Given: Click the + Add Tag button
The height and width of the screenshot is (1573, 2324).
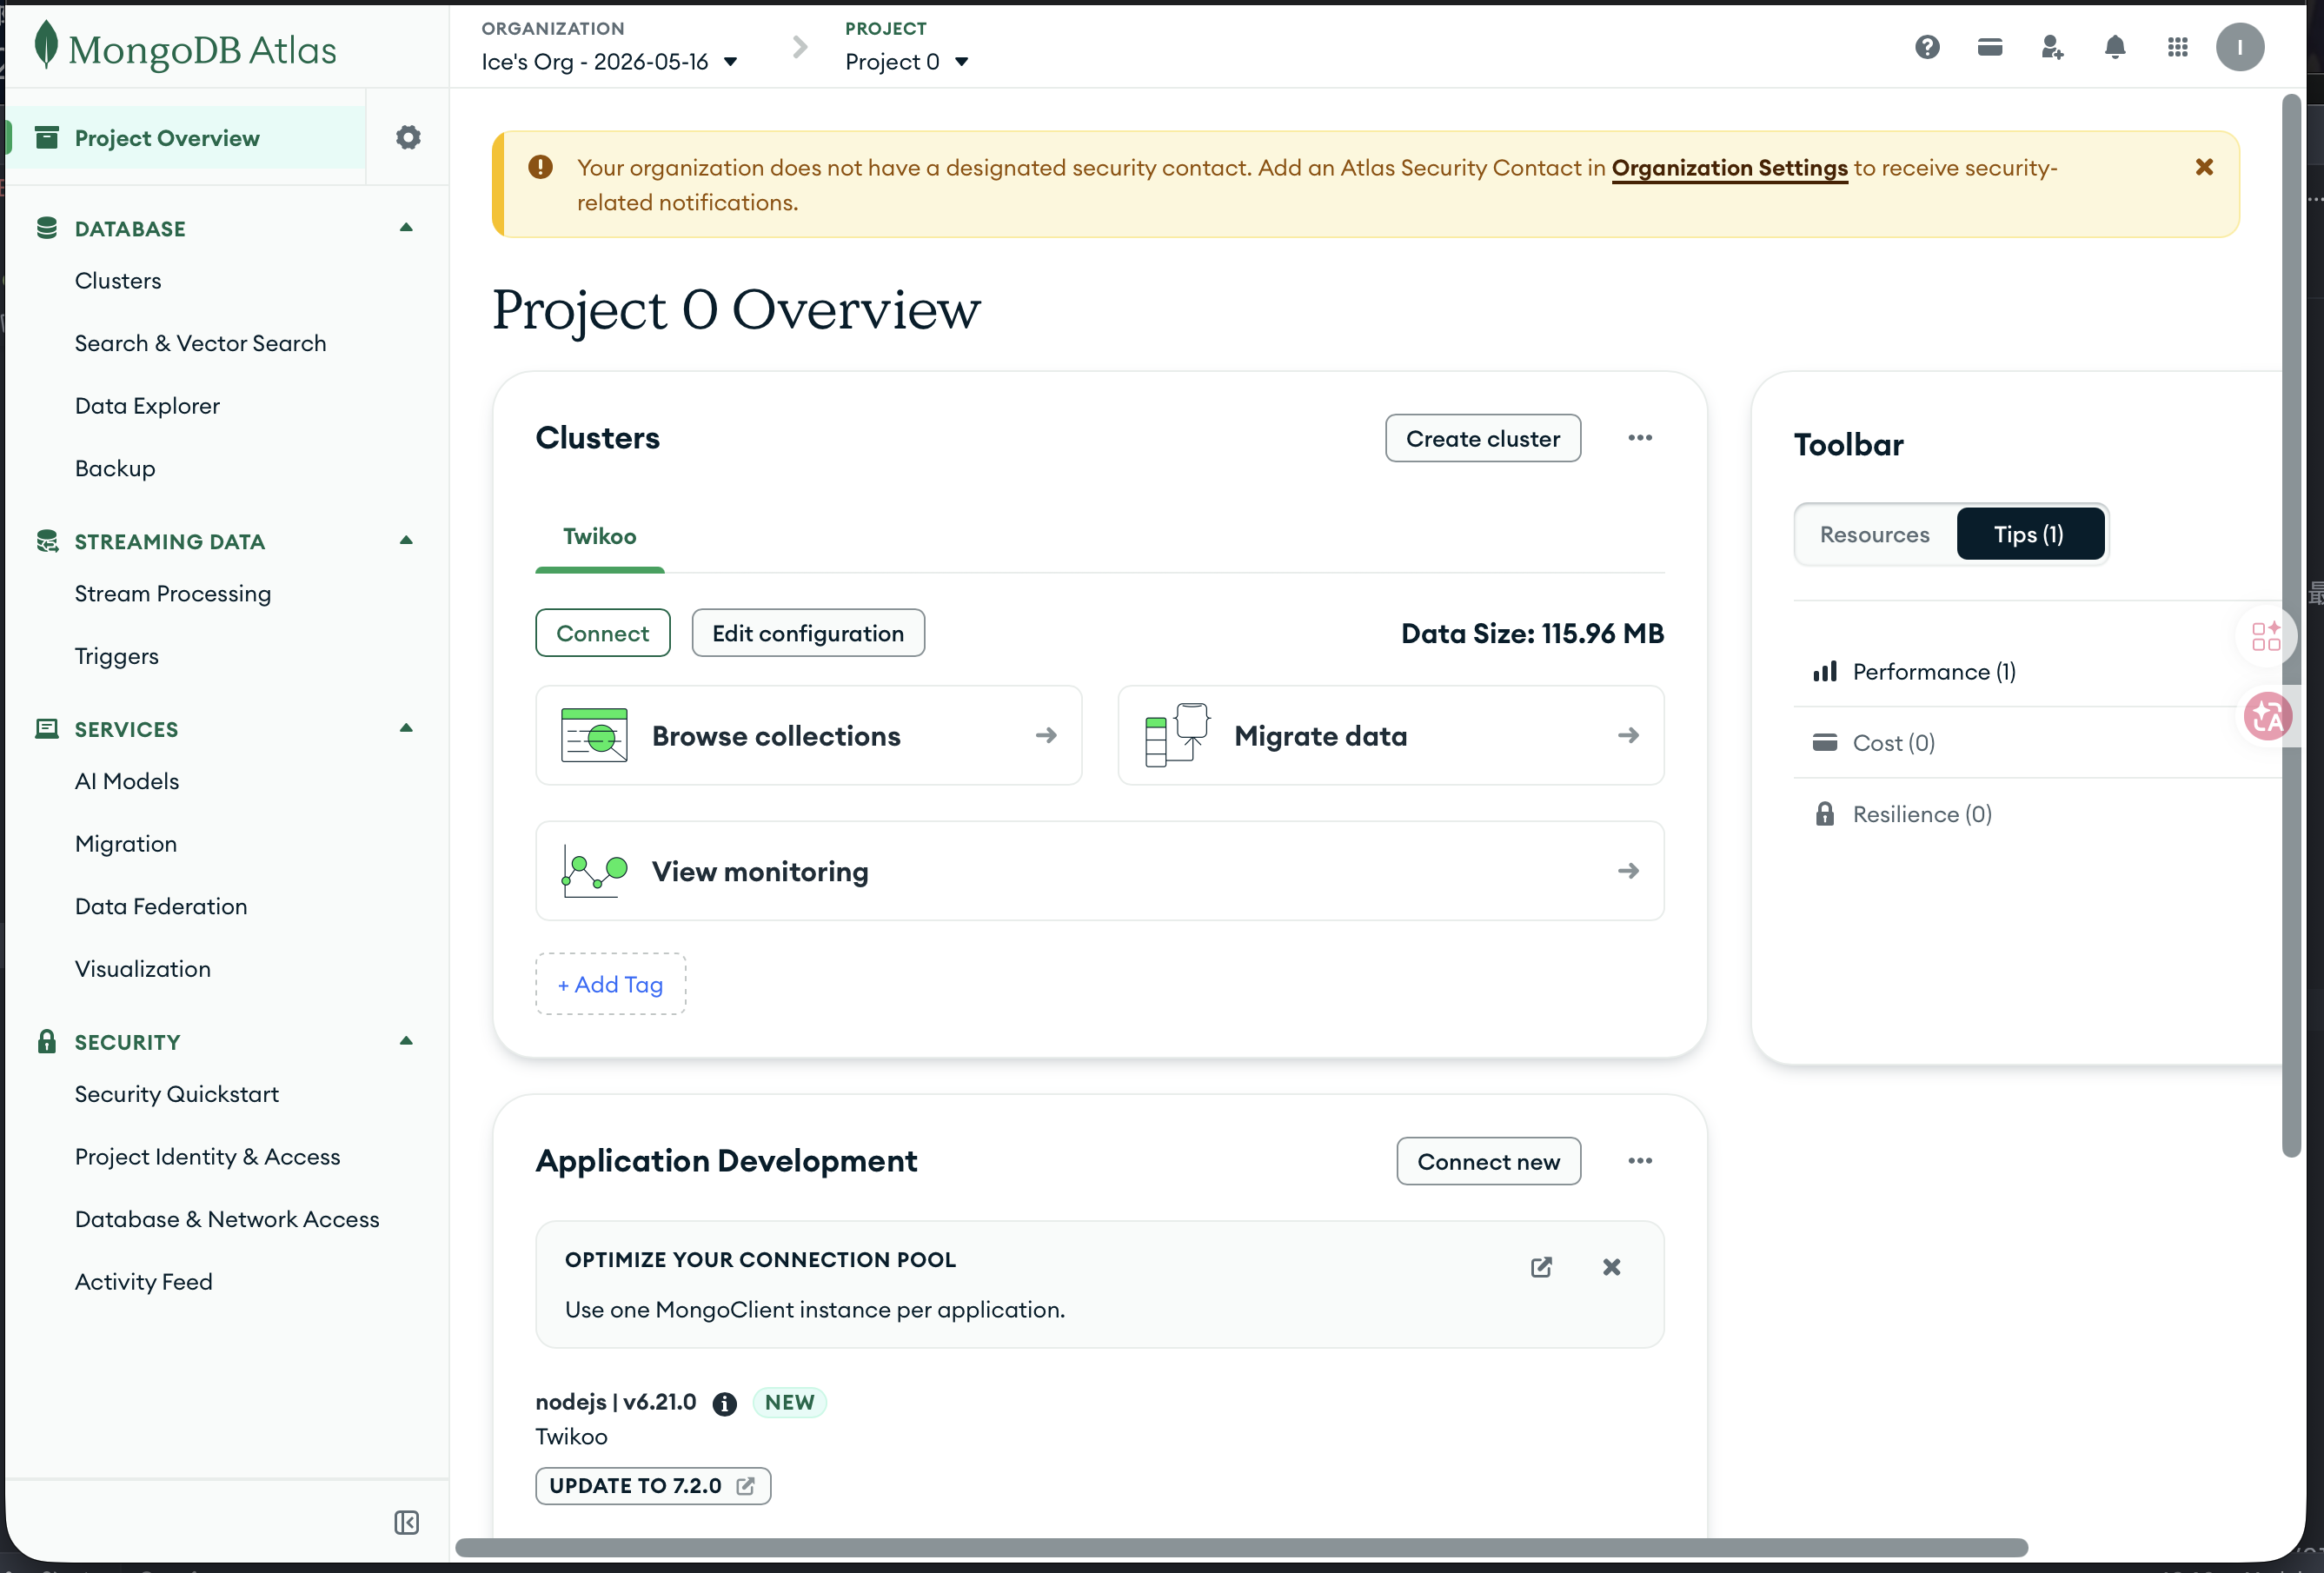Looking at the screenshot, I should (x=611, y=984).
